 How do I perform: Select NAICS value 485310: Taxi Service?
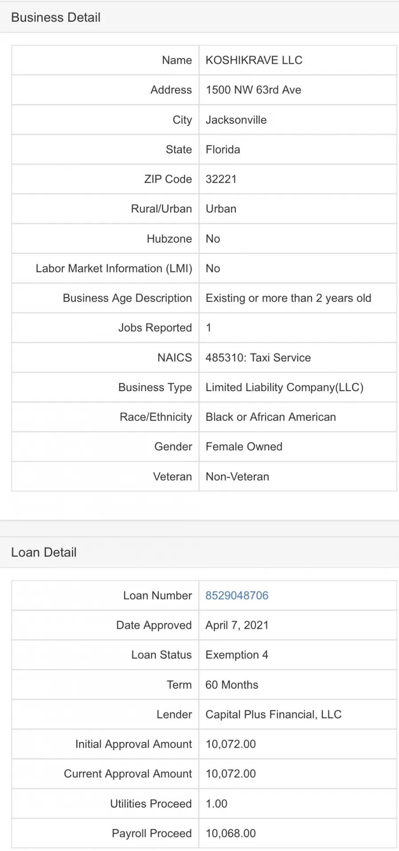click(258, 357)
